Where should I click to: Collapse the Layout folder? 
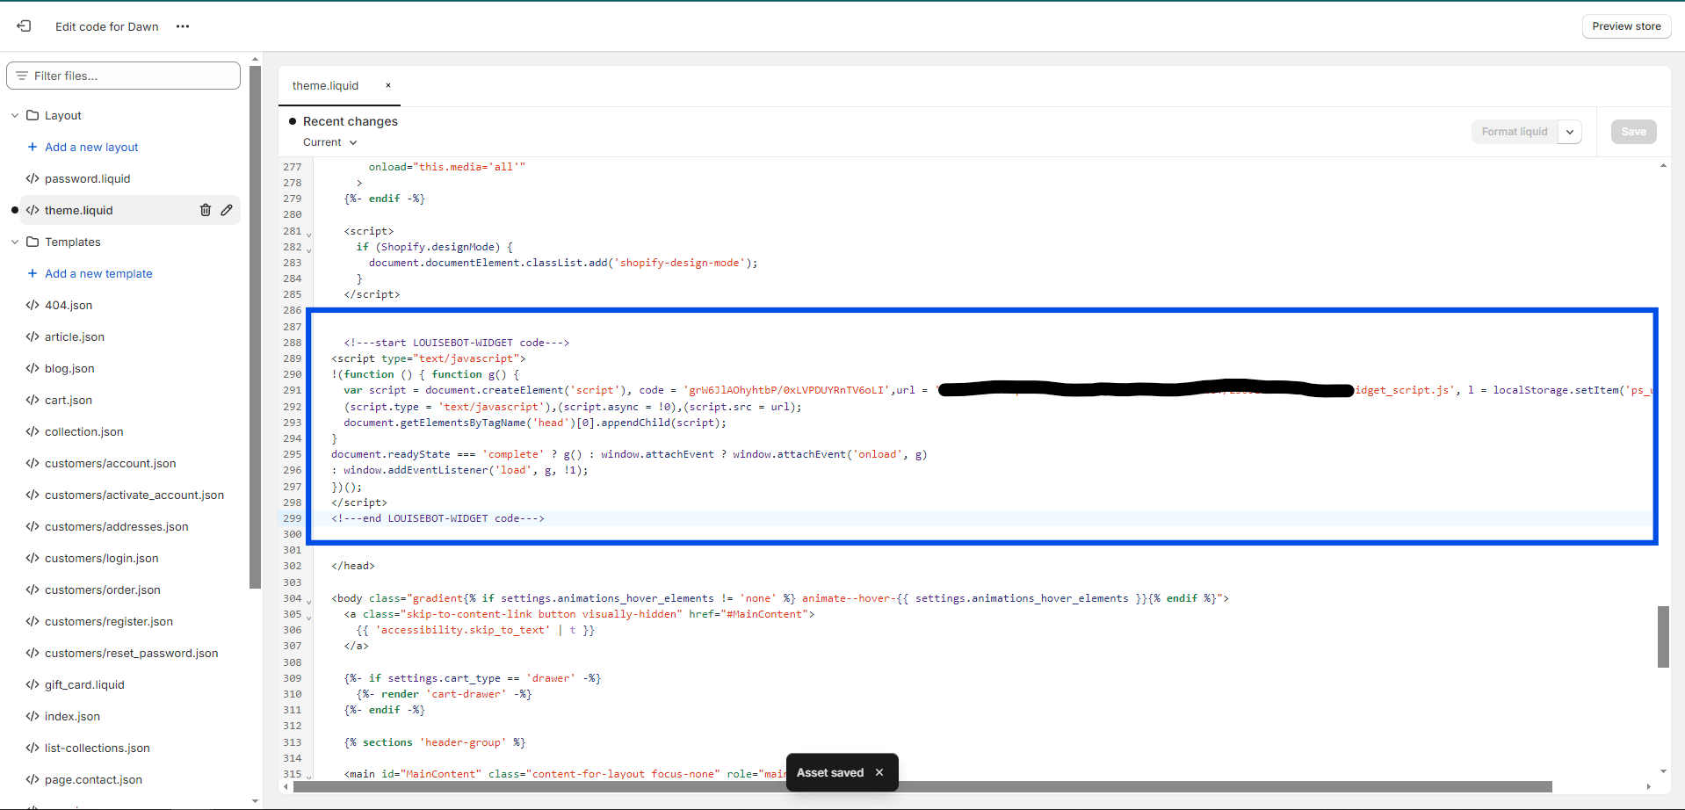[15, 115]
